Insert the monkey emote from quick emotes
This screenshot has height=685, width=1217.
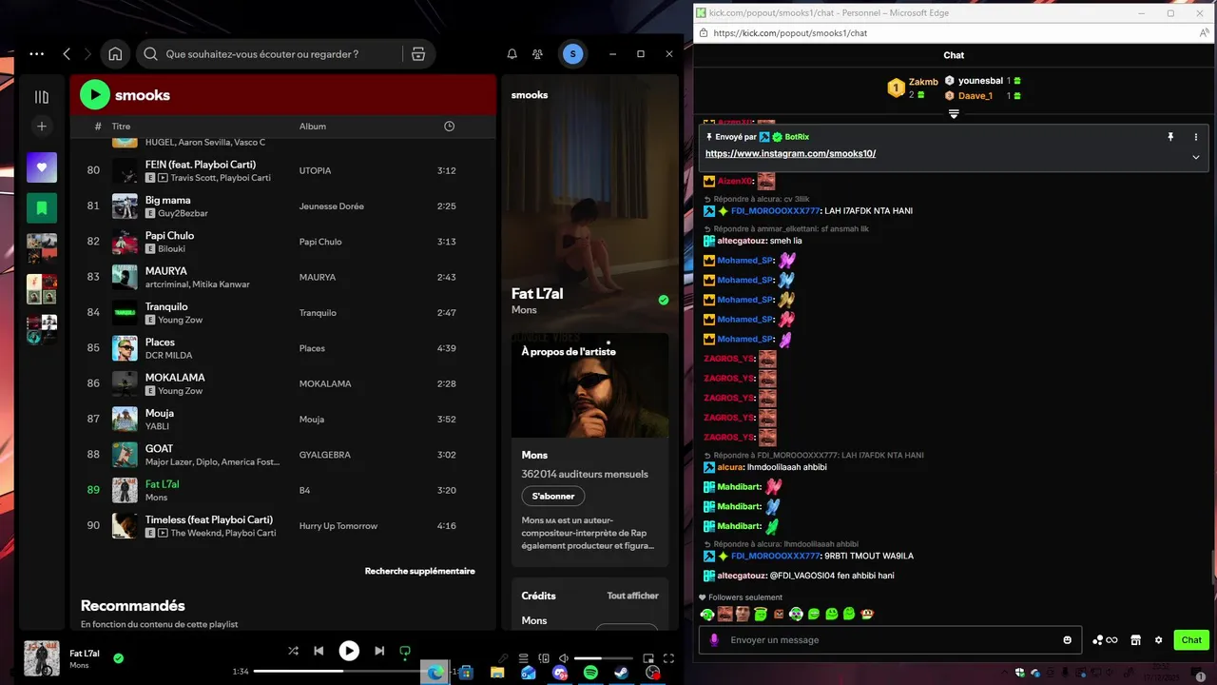tap(867, 615)
